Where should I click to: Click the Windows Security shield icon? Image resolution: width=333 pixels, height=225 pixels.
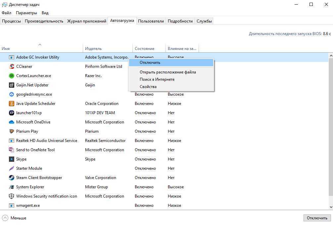[x=12, y=196]
